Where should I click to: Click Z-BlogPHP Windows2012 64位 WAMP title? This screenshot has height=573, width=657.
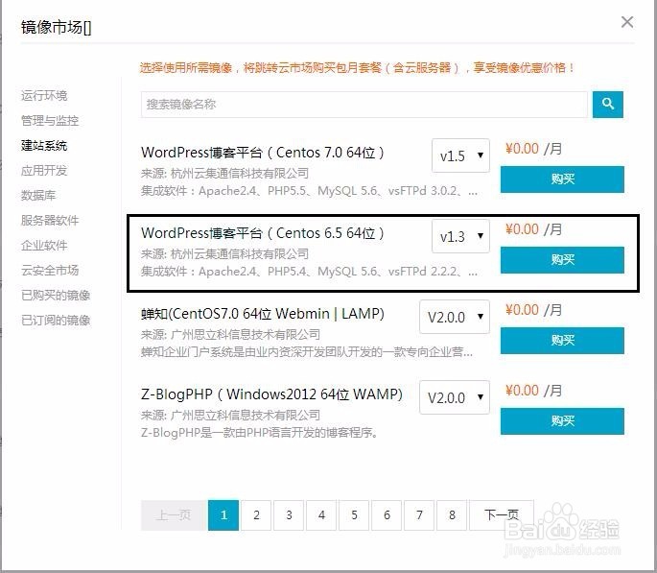(x=272, y=394)
